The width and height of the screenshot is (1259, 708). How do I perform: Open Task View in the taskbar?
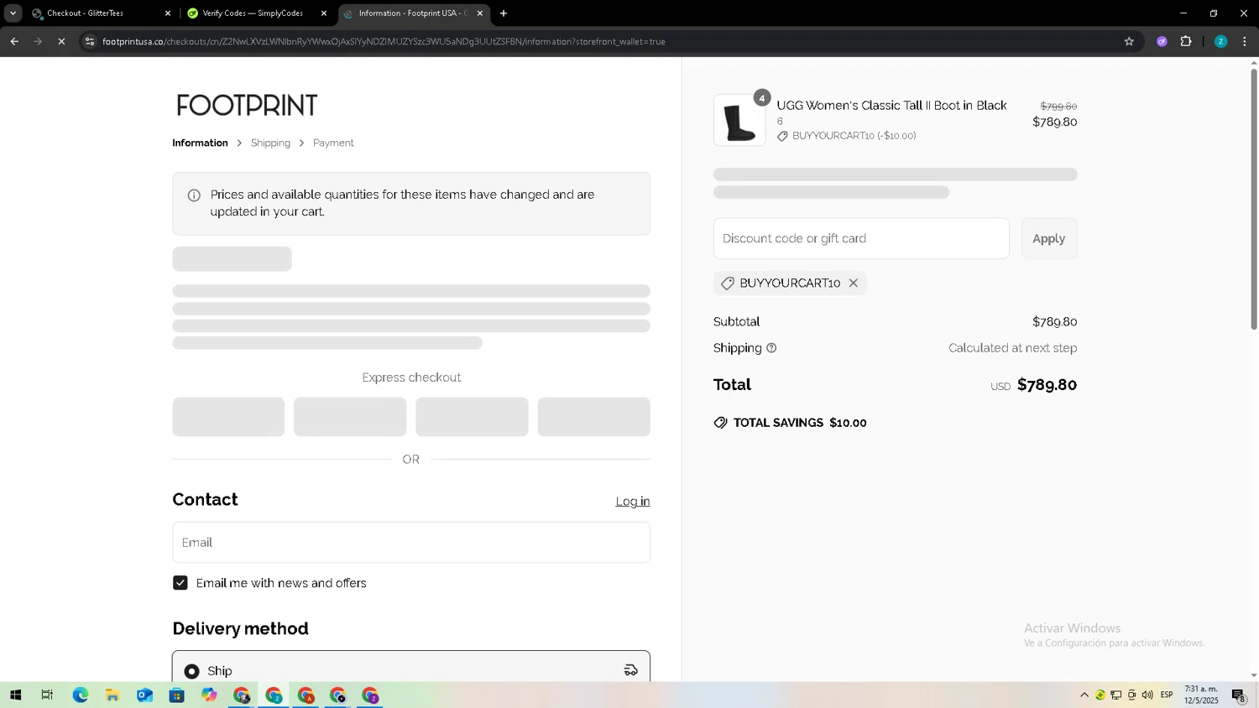click(x=47, y=695)
